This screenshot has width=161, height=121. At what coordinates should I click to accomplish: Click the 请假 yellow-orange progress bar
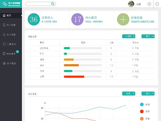[x=69, y=60]
